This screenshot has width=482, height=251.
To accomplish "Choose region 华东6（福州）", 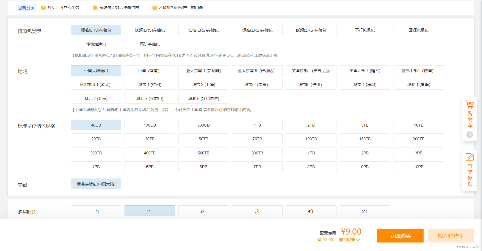I will 311,84.
